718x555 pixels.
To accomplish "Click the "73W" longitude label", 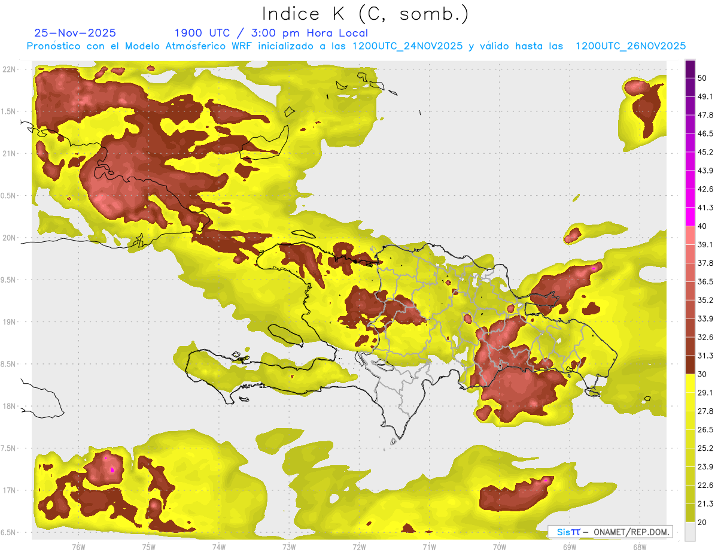I will [x=289, y=547].
